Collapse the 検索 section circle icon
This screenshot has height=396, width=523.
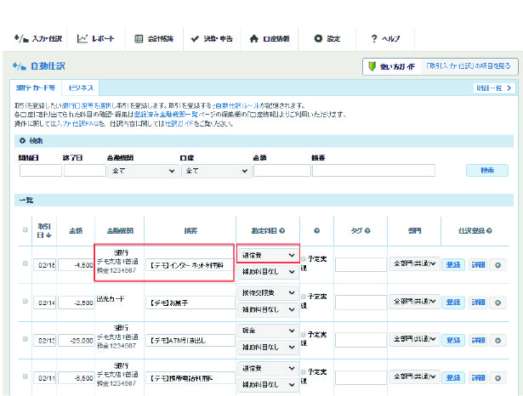point(22,141)
